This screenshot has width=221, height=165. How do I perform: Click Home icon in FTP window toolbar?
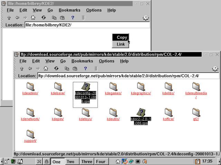click(46, 68)
